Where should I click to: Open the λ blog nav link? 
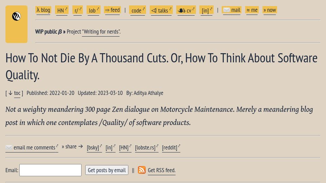43,10
